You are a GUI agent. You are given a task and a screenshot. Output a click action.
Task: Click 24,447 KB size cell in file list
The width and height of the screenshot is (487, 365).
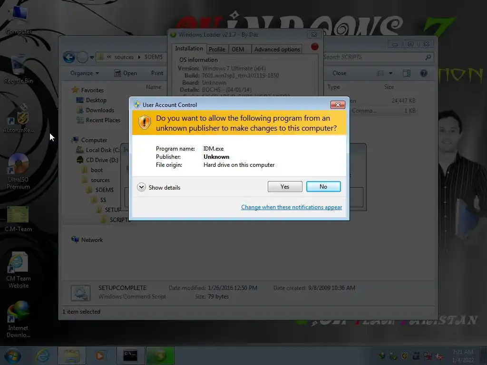[x=403, y=101]
